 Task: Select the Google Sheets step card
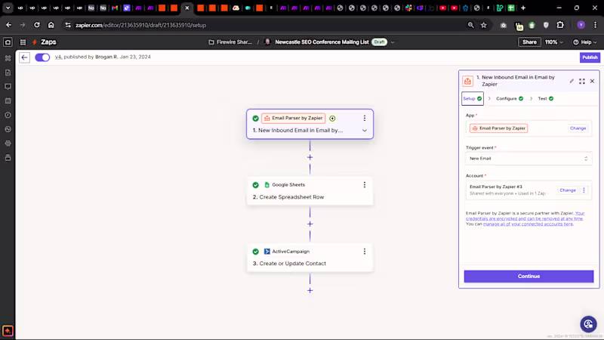click(x=310, y=191)
